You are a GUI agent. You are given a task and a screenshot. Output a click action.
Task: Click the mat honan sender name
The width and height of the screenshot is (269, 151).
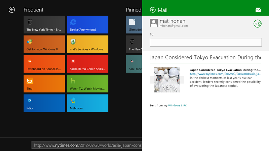pyautogui.click(x=172, y=21)
